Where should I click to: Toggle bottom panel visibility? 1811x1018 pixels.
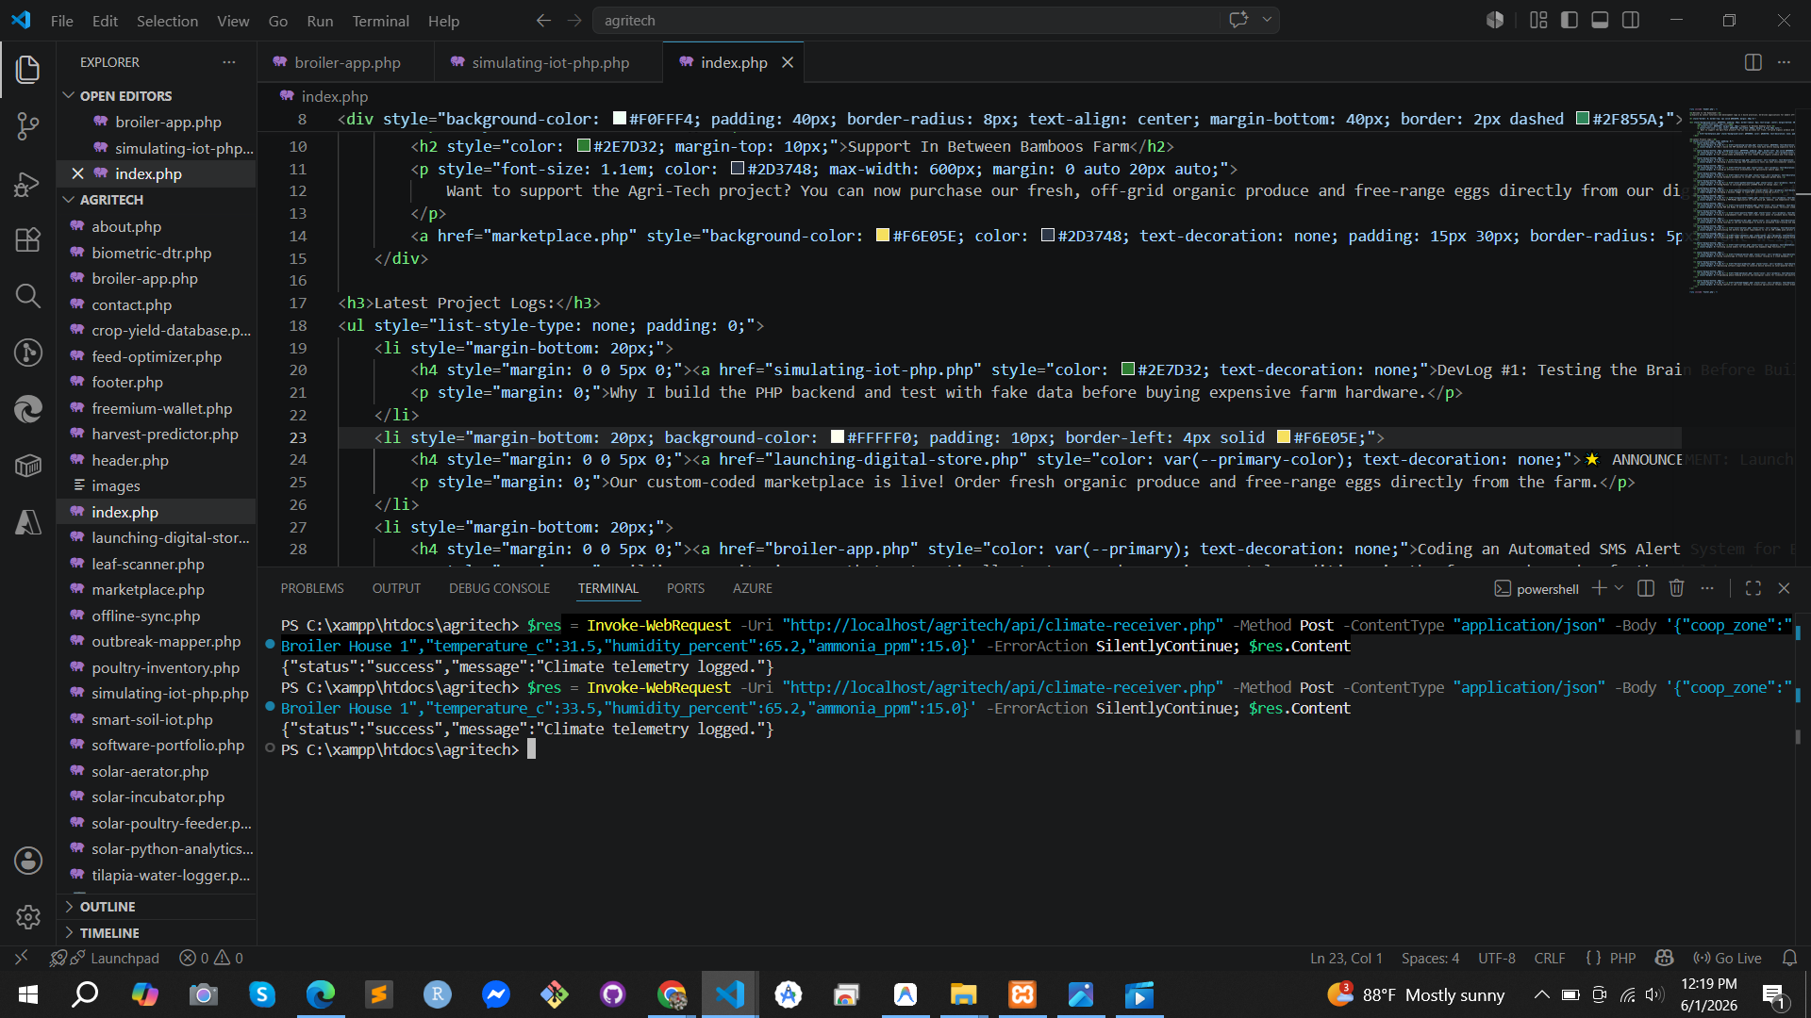(1600, 20)
